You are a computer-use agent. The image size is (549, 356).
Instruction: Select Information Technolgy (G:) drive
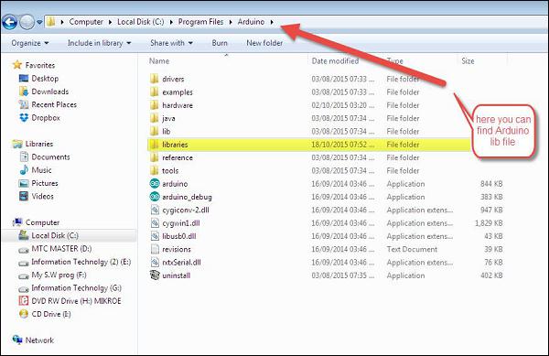click(x=76, y=288)
